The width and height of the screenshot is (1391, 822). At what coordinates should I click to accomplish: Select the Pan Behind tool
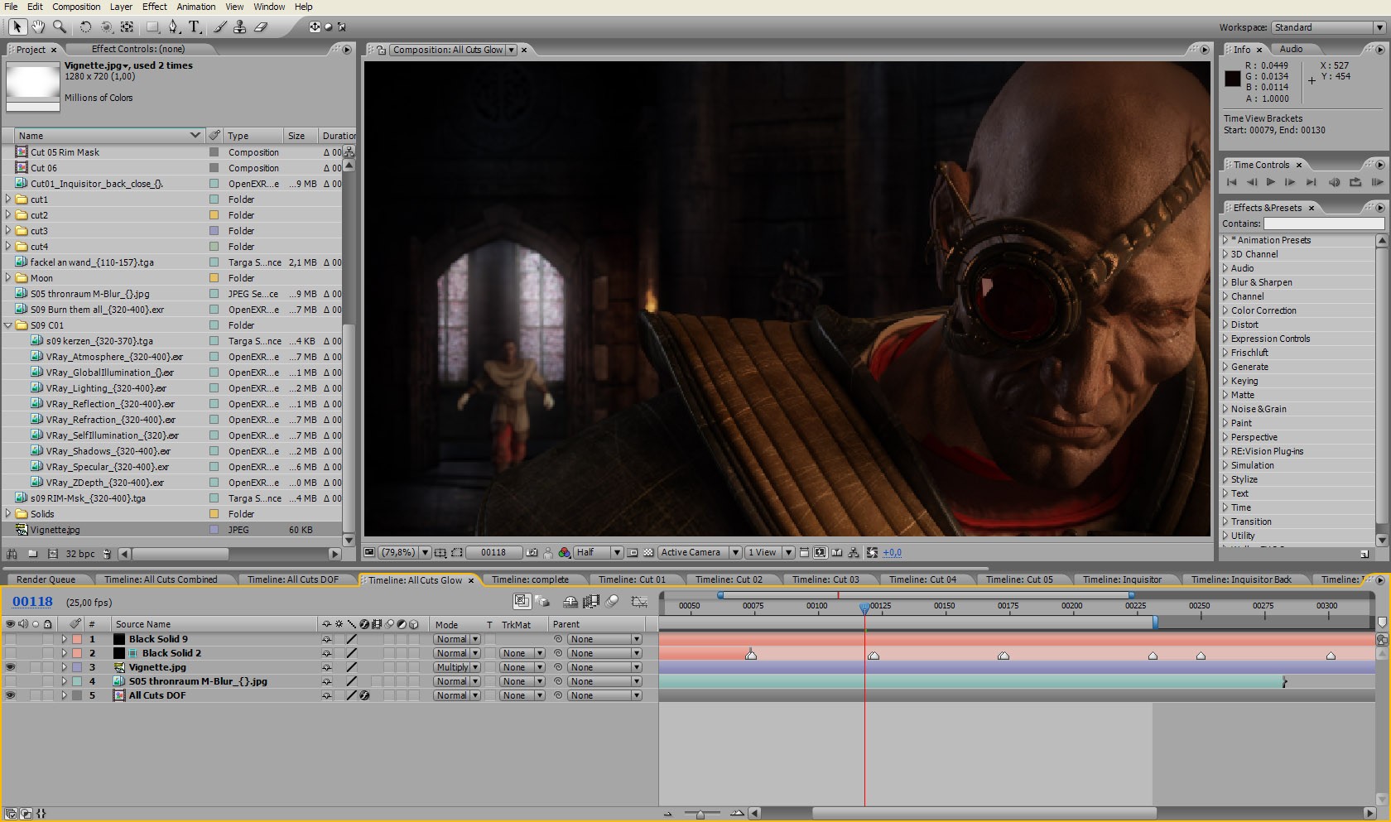(x=127, y=26)
